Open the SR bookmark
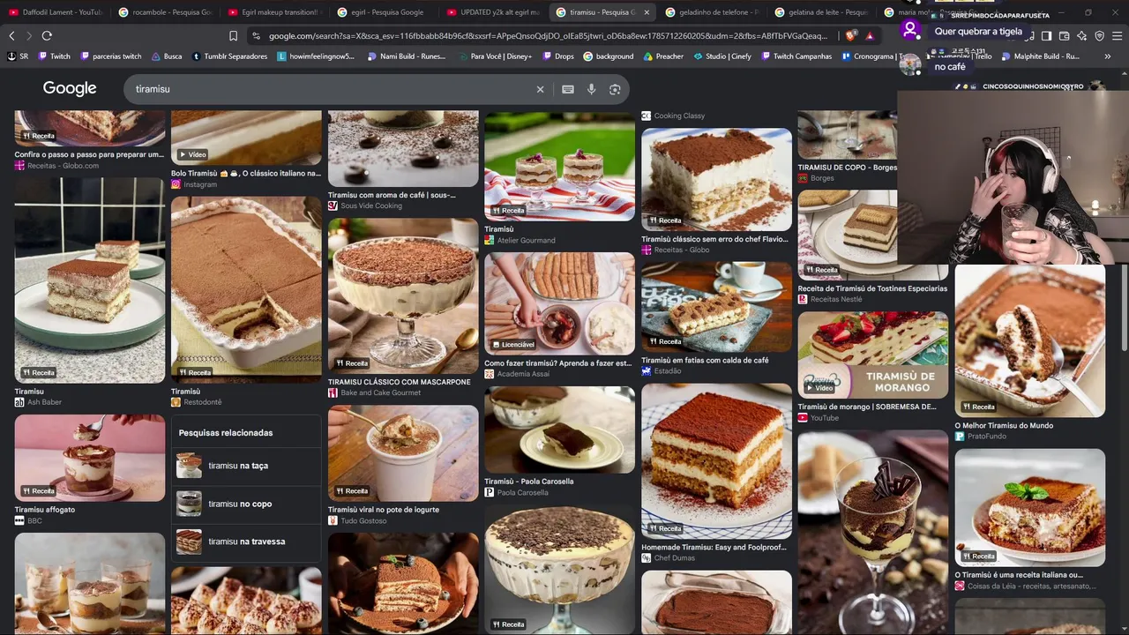1129x635 pixels. pos(19,56)
